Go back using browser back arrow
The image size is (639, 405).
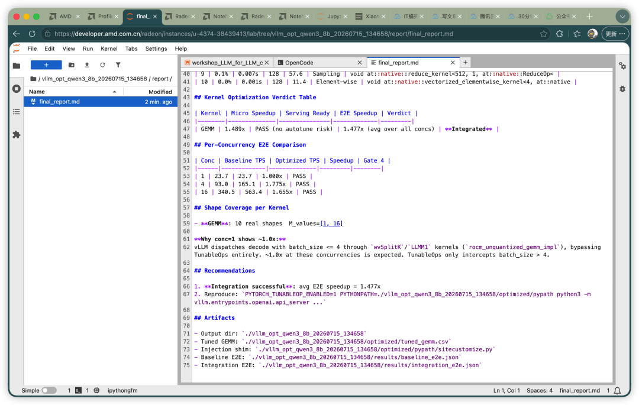pyautogui.click(x=17, y=34)
